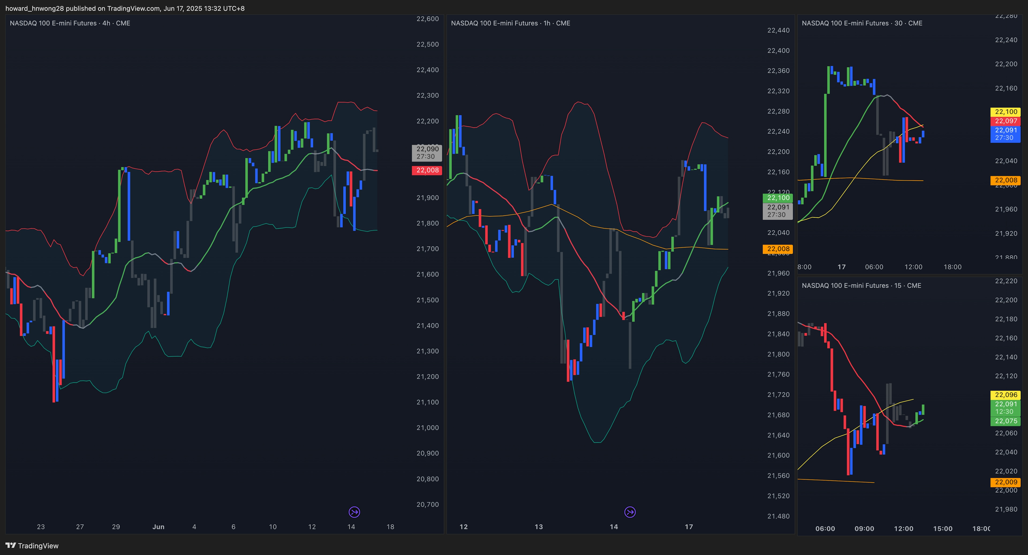Click 12:00 on the 30-minute time axis
Viewport: 1028px width, 555px height.
click(x=913, y=267)
